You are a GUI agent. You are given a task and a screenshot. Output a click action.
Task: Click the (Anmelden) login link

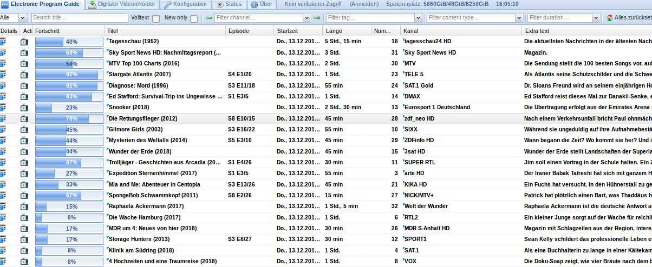(364, 4)
